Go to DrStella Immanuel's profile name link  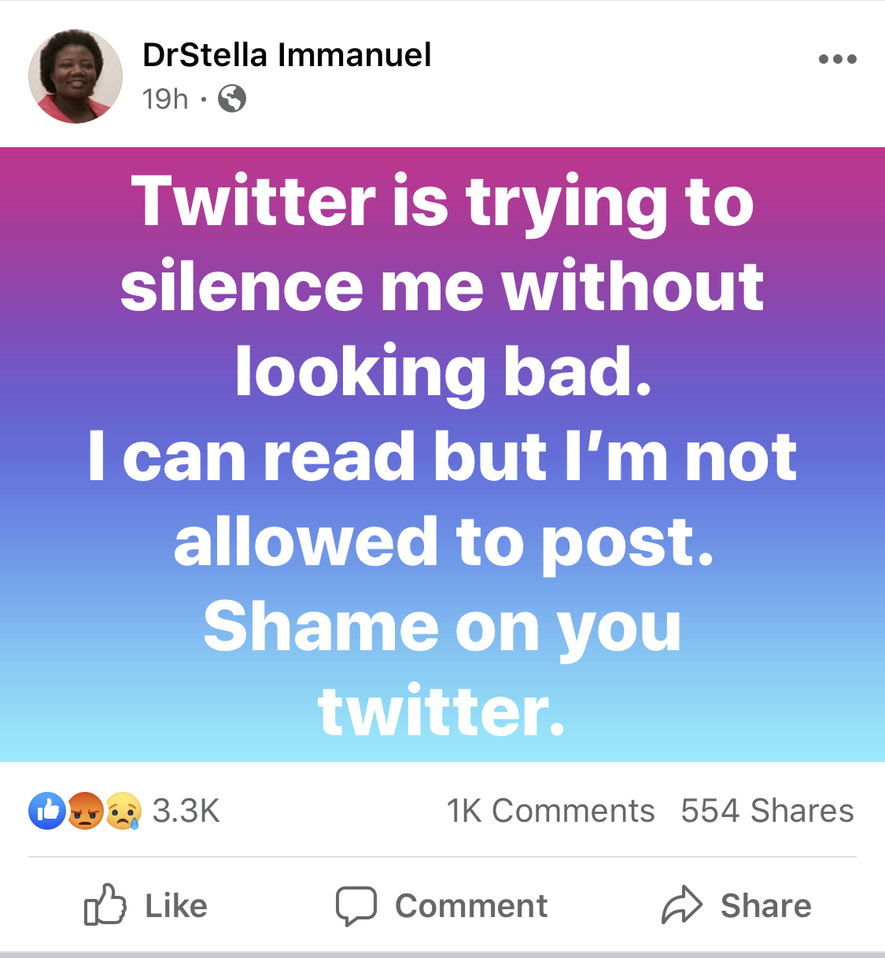(x=286, y=55)
